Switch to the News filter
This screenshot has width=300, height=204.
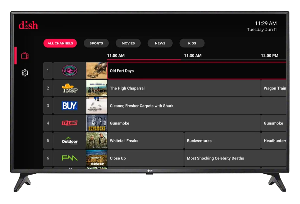coord(160,43)
